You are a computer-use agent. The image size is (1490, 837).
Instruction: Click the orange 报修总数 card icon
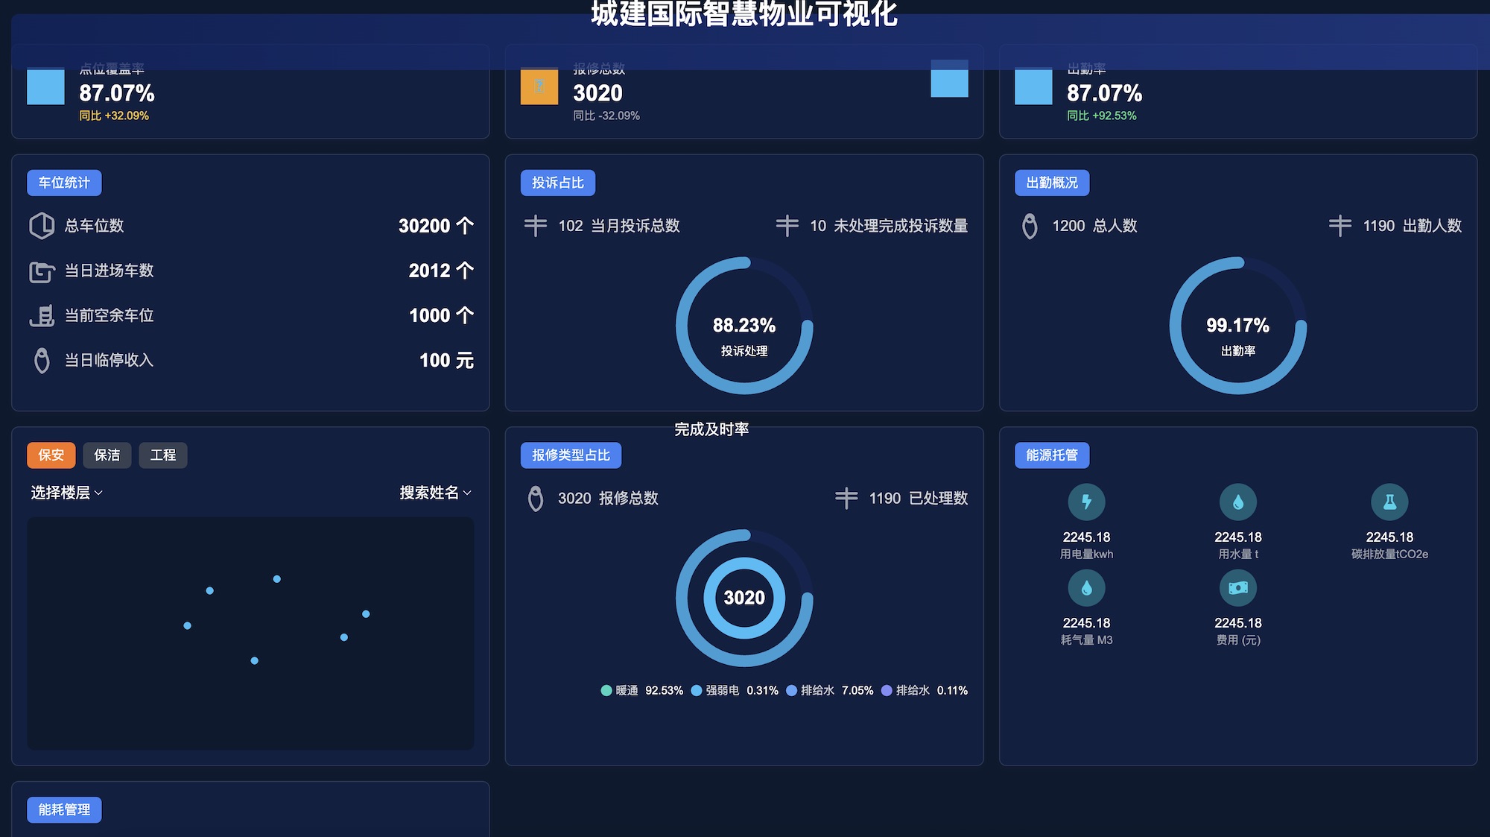[x=539, y=86]
